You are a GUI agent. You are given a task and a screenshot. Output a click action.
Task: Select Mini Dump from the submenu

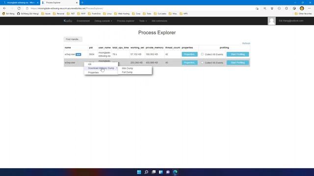click(x=135, y=68)
